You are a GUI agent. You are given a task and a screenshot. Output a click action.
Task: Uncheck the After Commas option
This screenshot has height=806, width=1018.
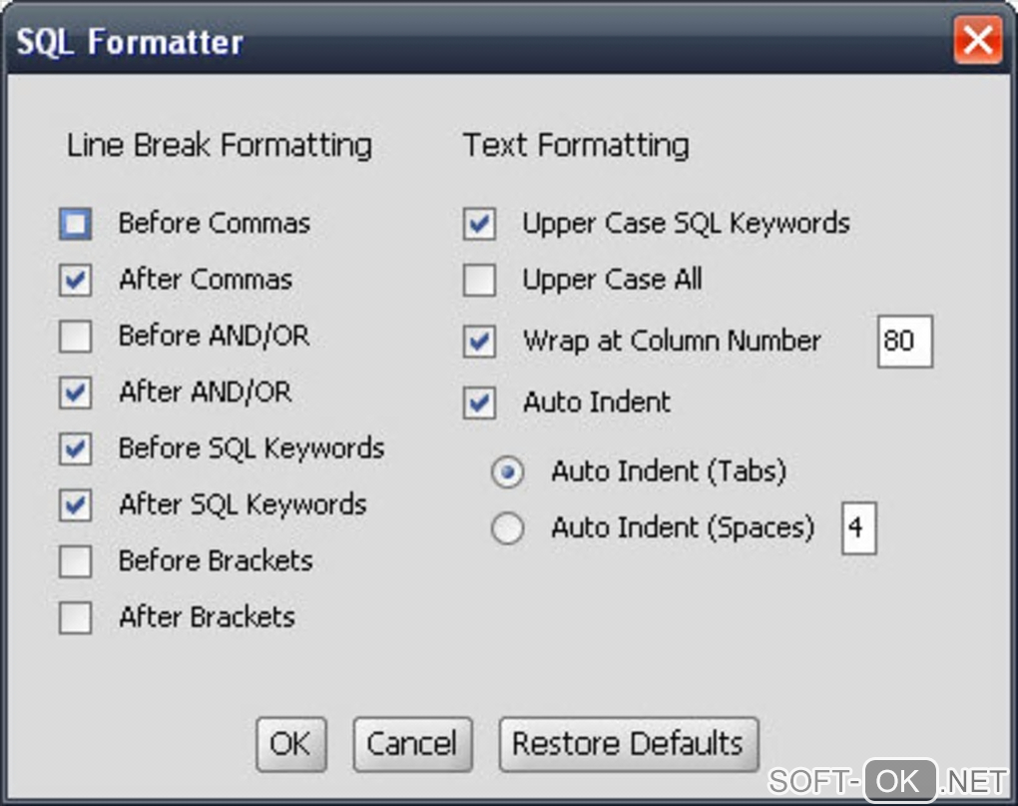click(76, 281)
